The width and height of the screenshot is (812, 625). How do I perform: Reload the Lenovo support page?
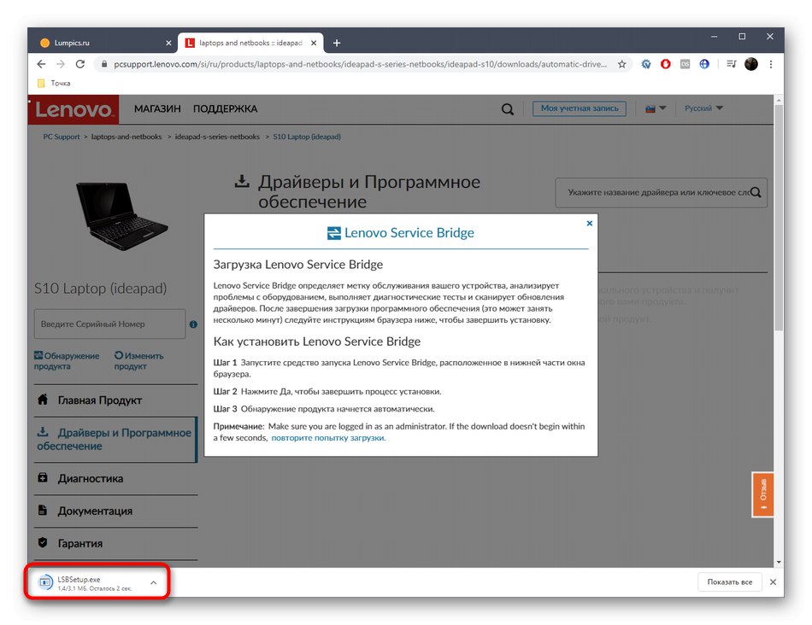tap(79, 64)
